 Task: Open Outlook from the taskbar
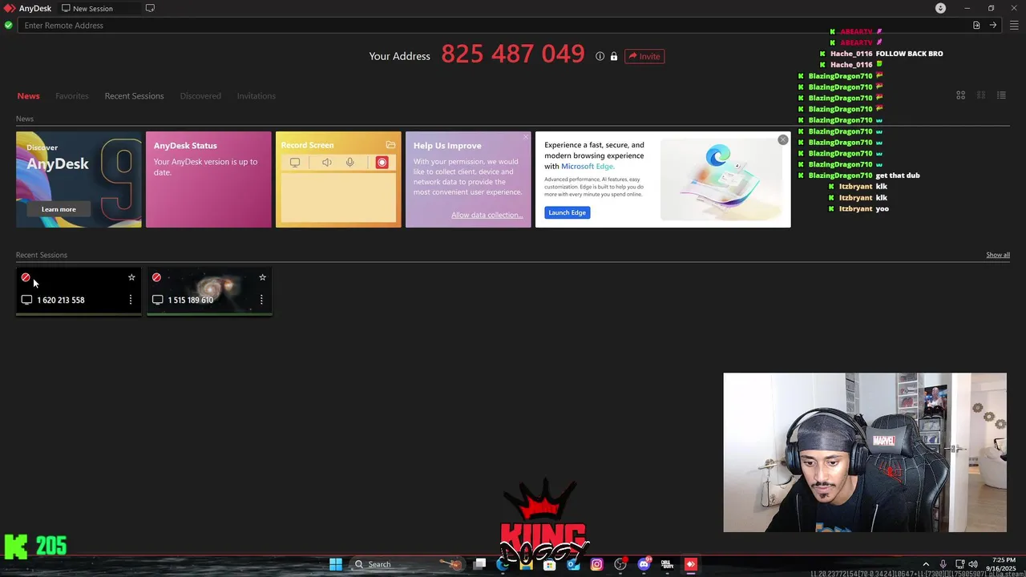573,564
